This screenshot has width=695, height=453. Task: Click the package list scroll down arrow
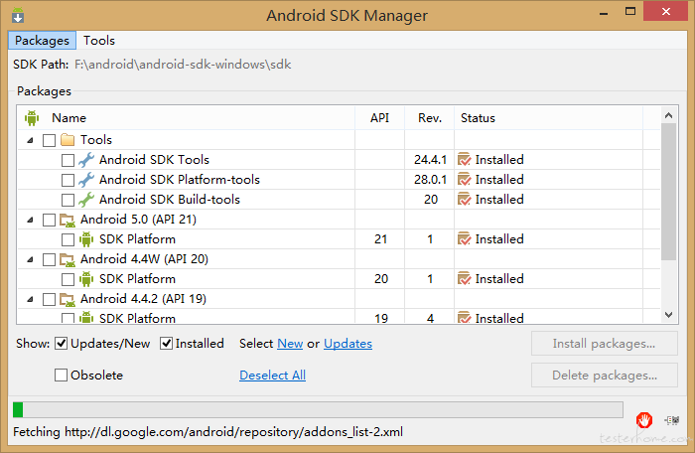[x=669, y=315]
